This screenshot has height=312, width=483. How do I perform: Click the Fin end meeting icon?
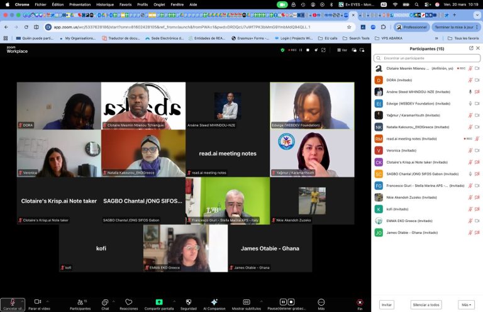pyautogui.click(x=360, y=303)
